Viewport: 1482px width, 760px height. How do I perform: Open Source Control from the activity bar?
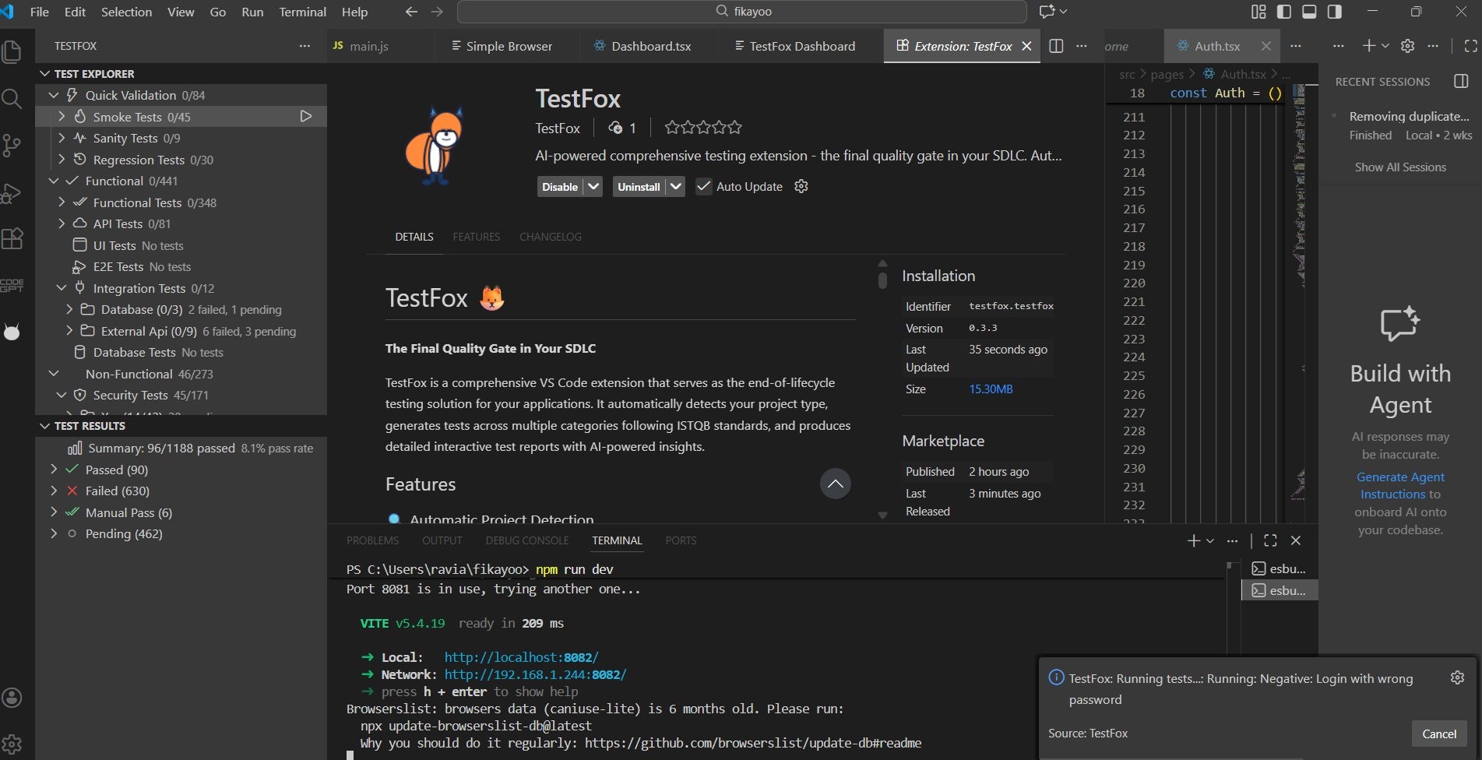[x=12, y=145]
